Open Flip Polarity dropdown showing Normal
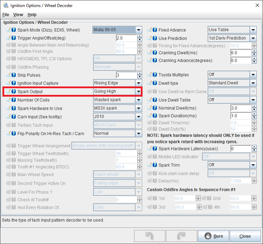 139,133
